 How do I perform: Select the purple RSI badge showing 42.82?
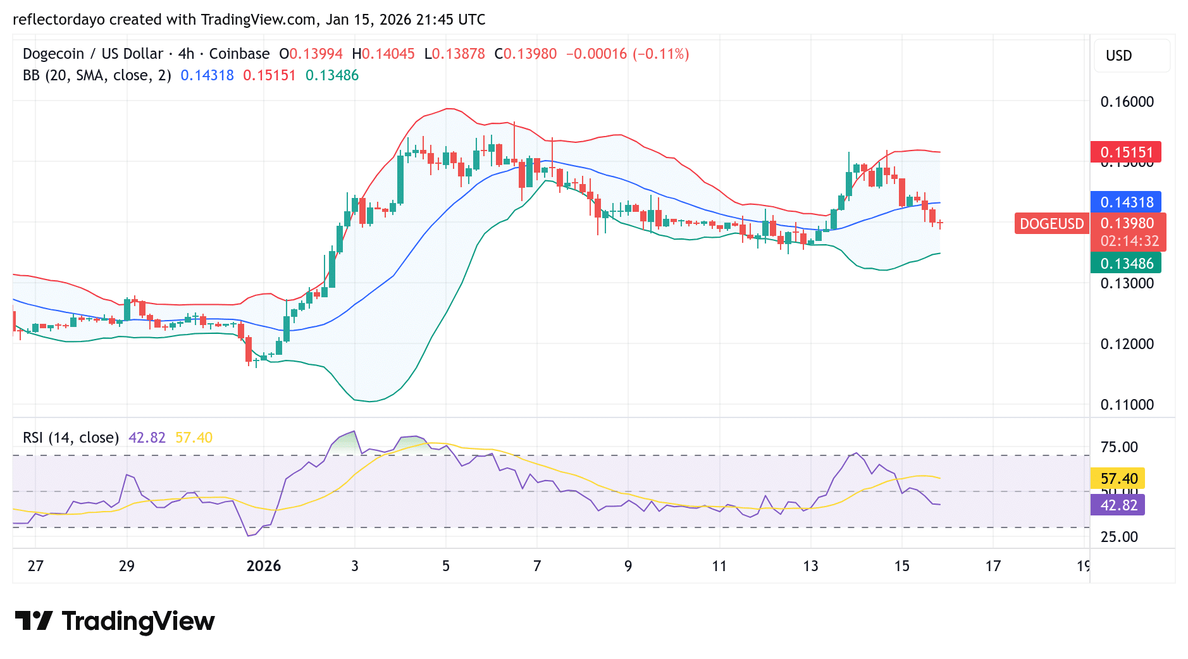[1117, 505]
